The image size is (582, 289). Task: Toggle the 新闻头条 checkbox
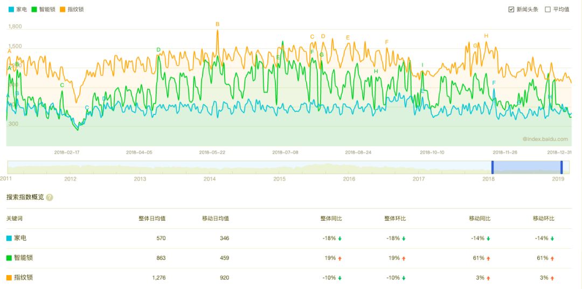(511, 9)
